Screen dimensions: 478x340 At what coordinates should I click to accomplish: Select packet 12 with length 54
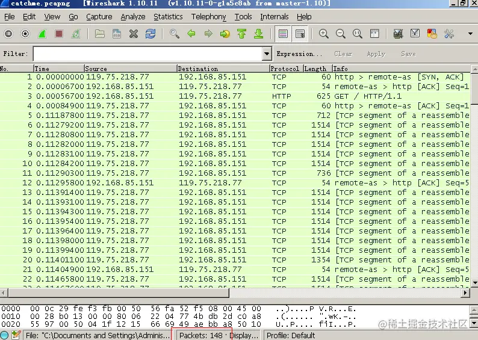tap(235, 183)
